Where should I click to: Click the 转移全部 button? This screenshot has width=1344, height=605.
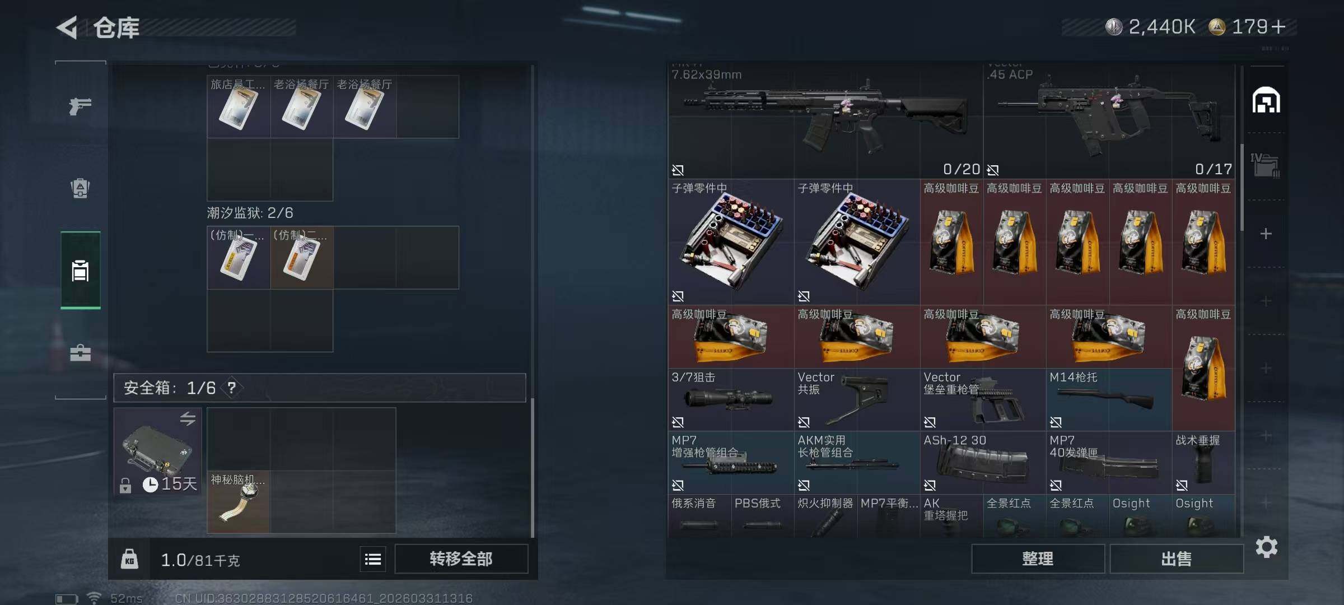coord(461,559)
